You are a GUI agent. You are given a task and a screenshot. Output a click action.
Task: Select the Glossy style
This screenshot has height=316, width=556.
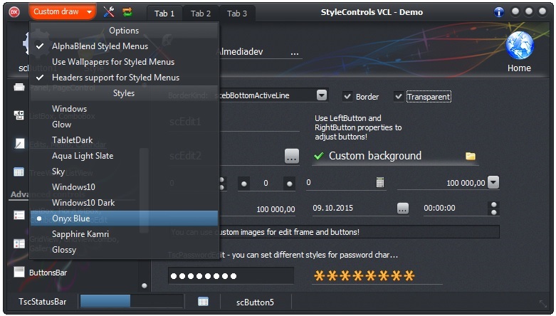click(x=124, y=250)
